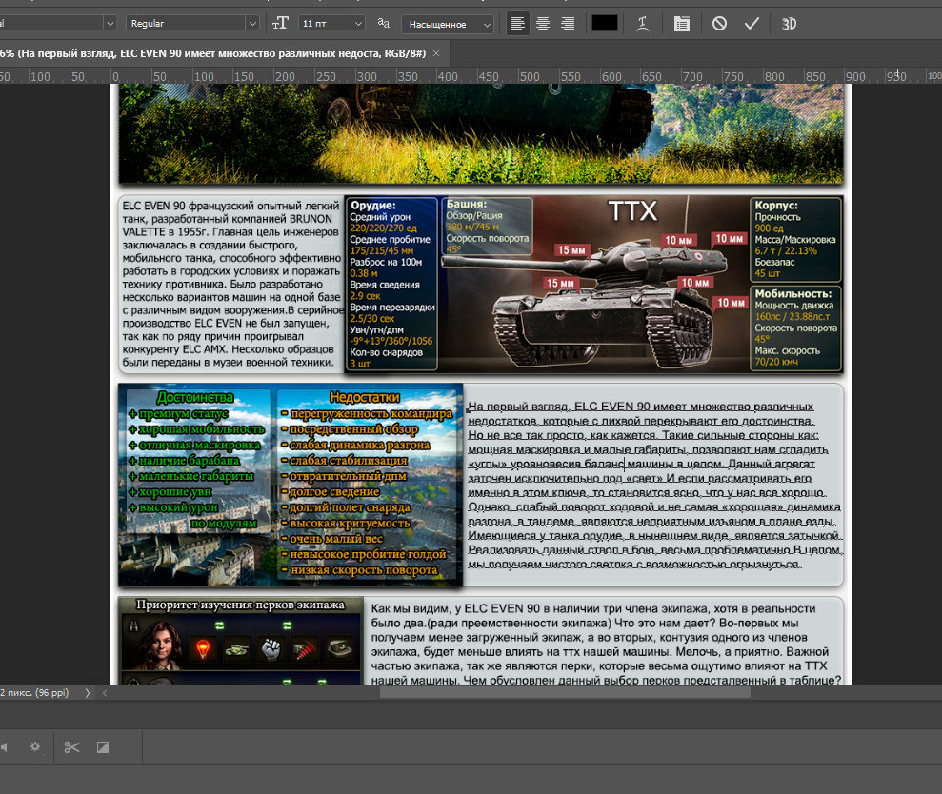Click the red light bulb perk icon
The image size is (942, 794).
click(203, 648)
